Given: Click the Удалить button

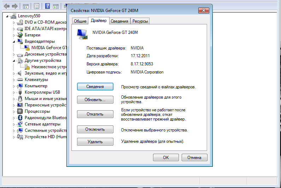Looking at the screenshot, I should [95, 142].
